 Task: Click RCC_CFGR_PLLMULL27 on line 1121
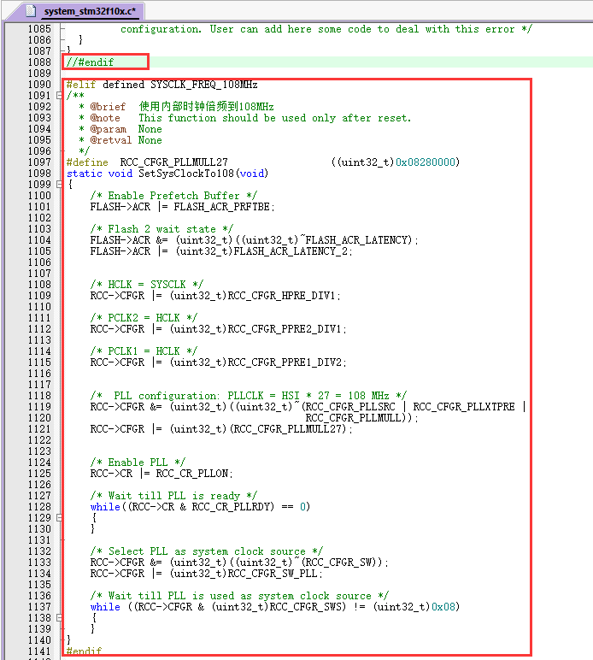pos(288,429)
